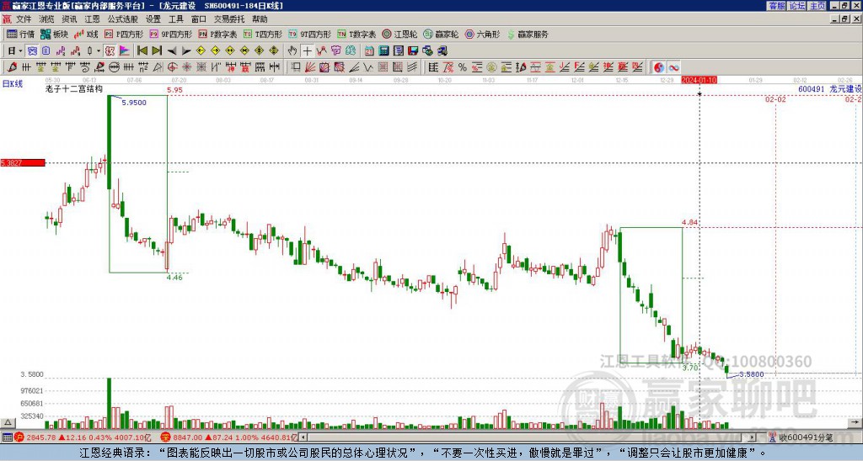The image size is (863, 461).
Task: Jump to first bar with skip-back arrow
Action: click(142, 51)
